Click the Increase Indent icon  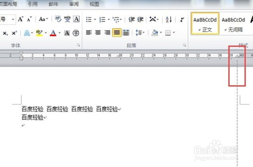tap(140, 19)
